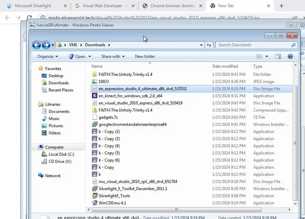Image resolution: width=305 pixels, height=219 pixels.
Task: Select mu_visual_studio_2010_sp1 disc image icon
Action: 95,182
